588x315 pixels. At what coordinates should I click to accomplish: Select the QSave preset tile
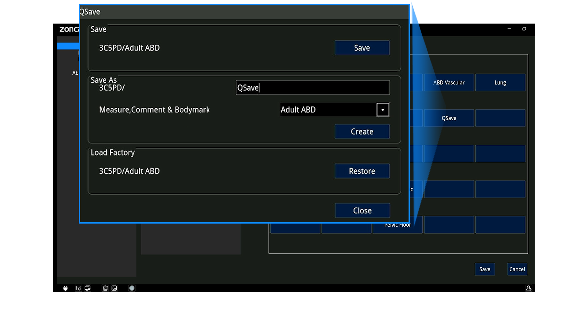[449, 118]
